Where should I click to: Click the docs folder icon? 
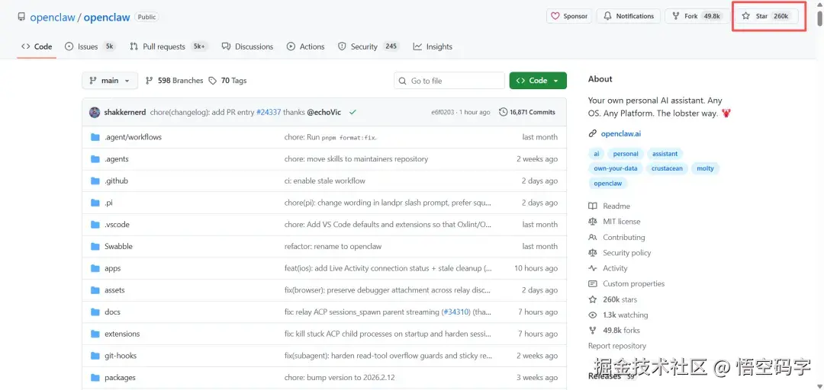pos(95,312)
